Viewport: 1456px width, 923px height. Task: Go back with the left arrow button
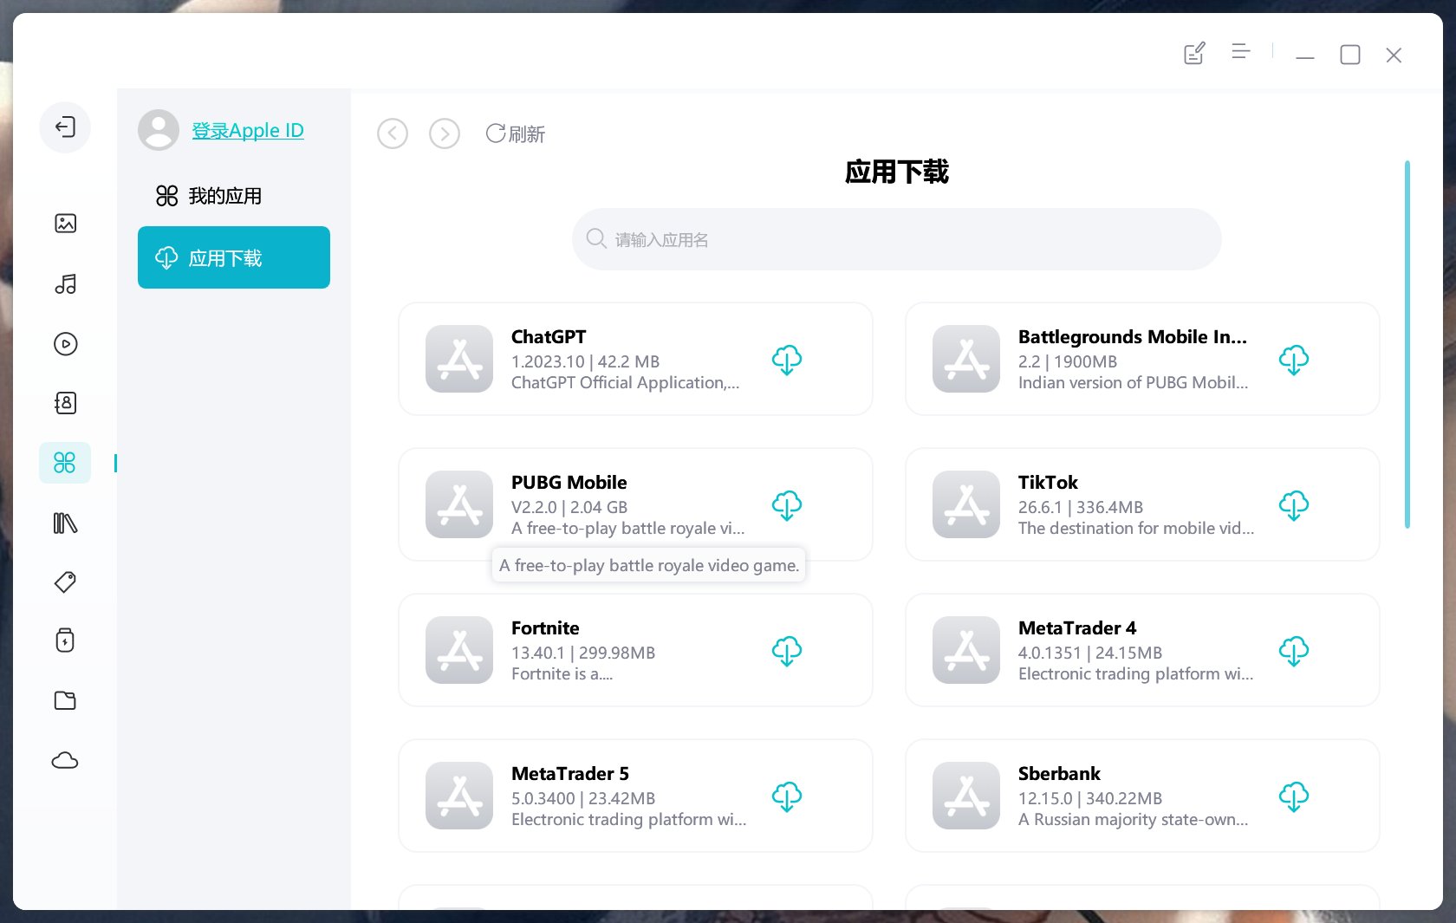[393, 133]
